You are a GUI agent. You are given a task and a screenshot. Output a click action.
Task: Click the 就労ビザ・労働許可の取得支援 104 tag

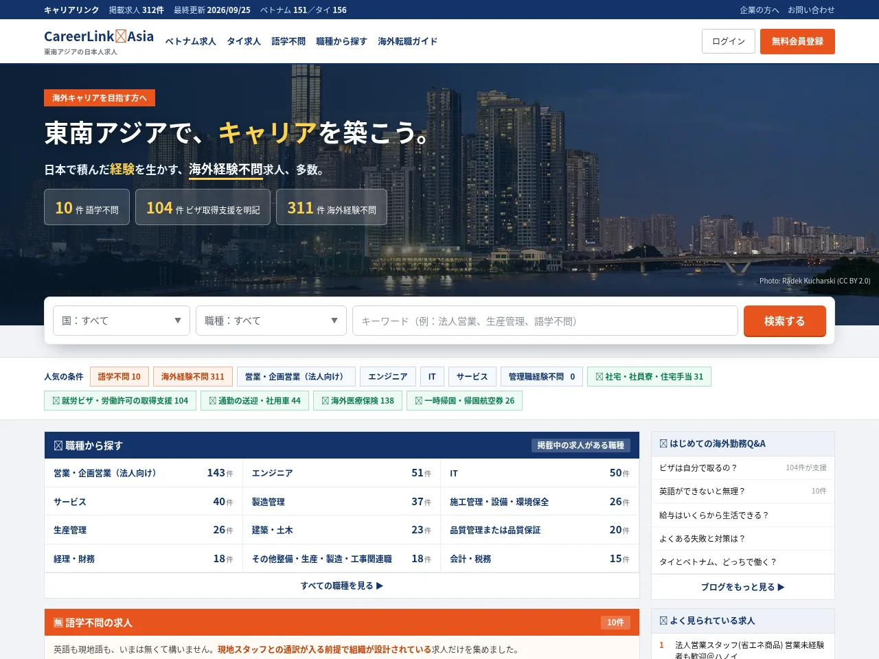120,400
